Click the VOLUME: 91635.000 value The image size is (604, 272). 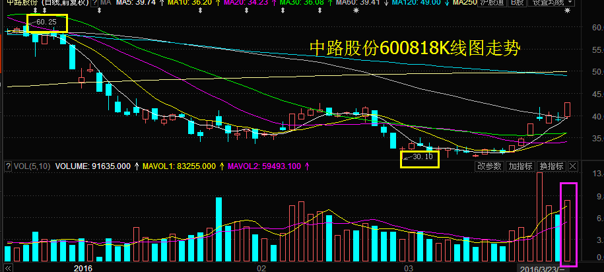pos(93,166)
